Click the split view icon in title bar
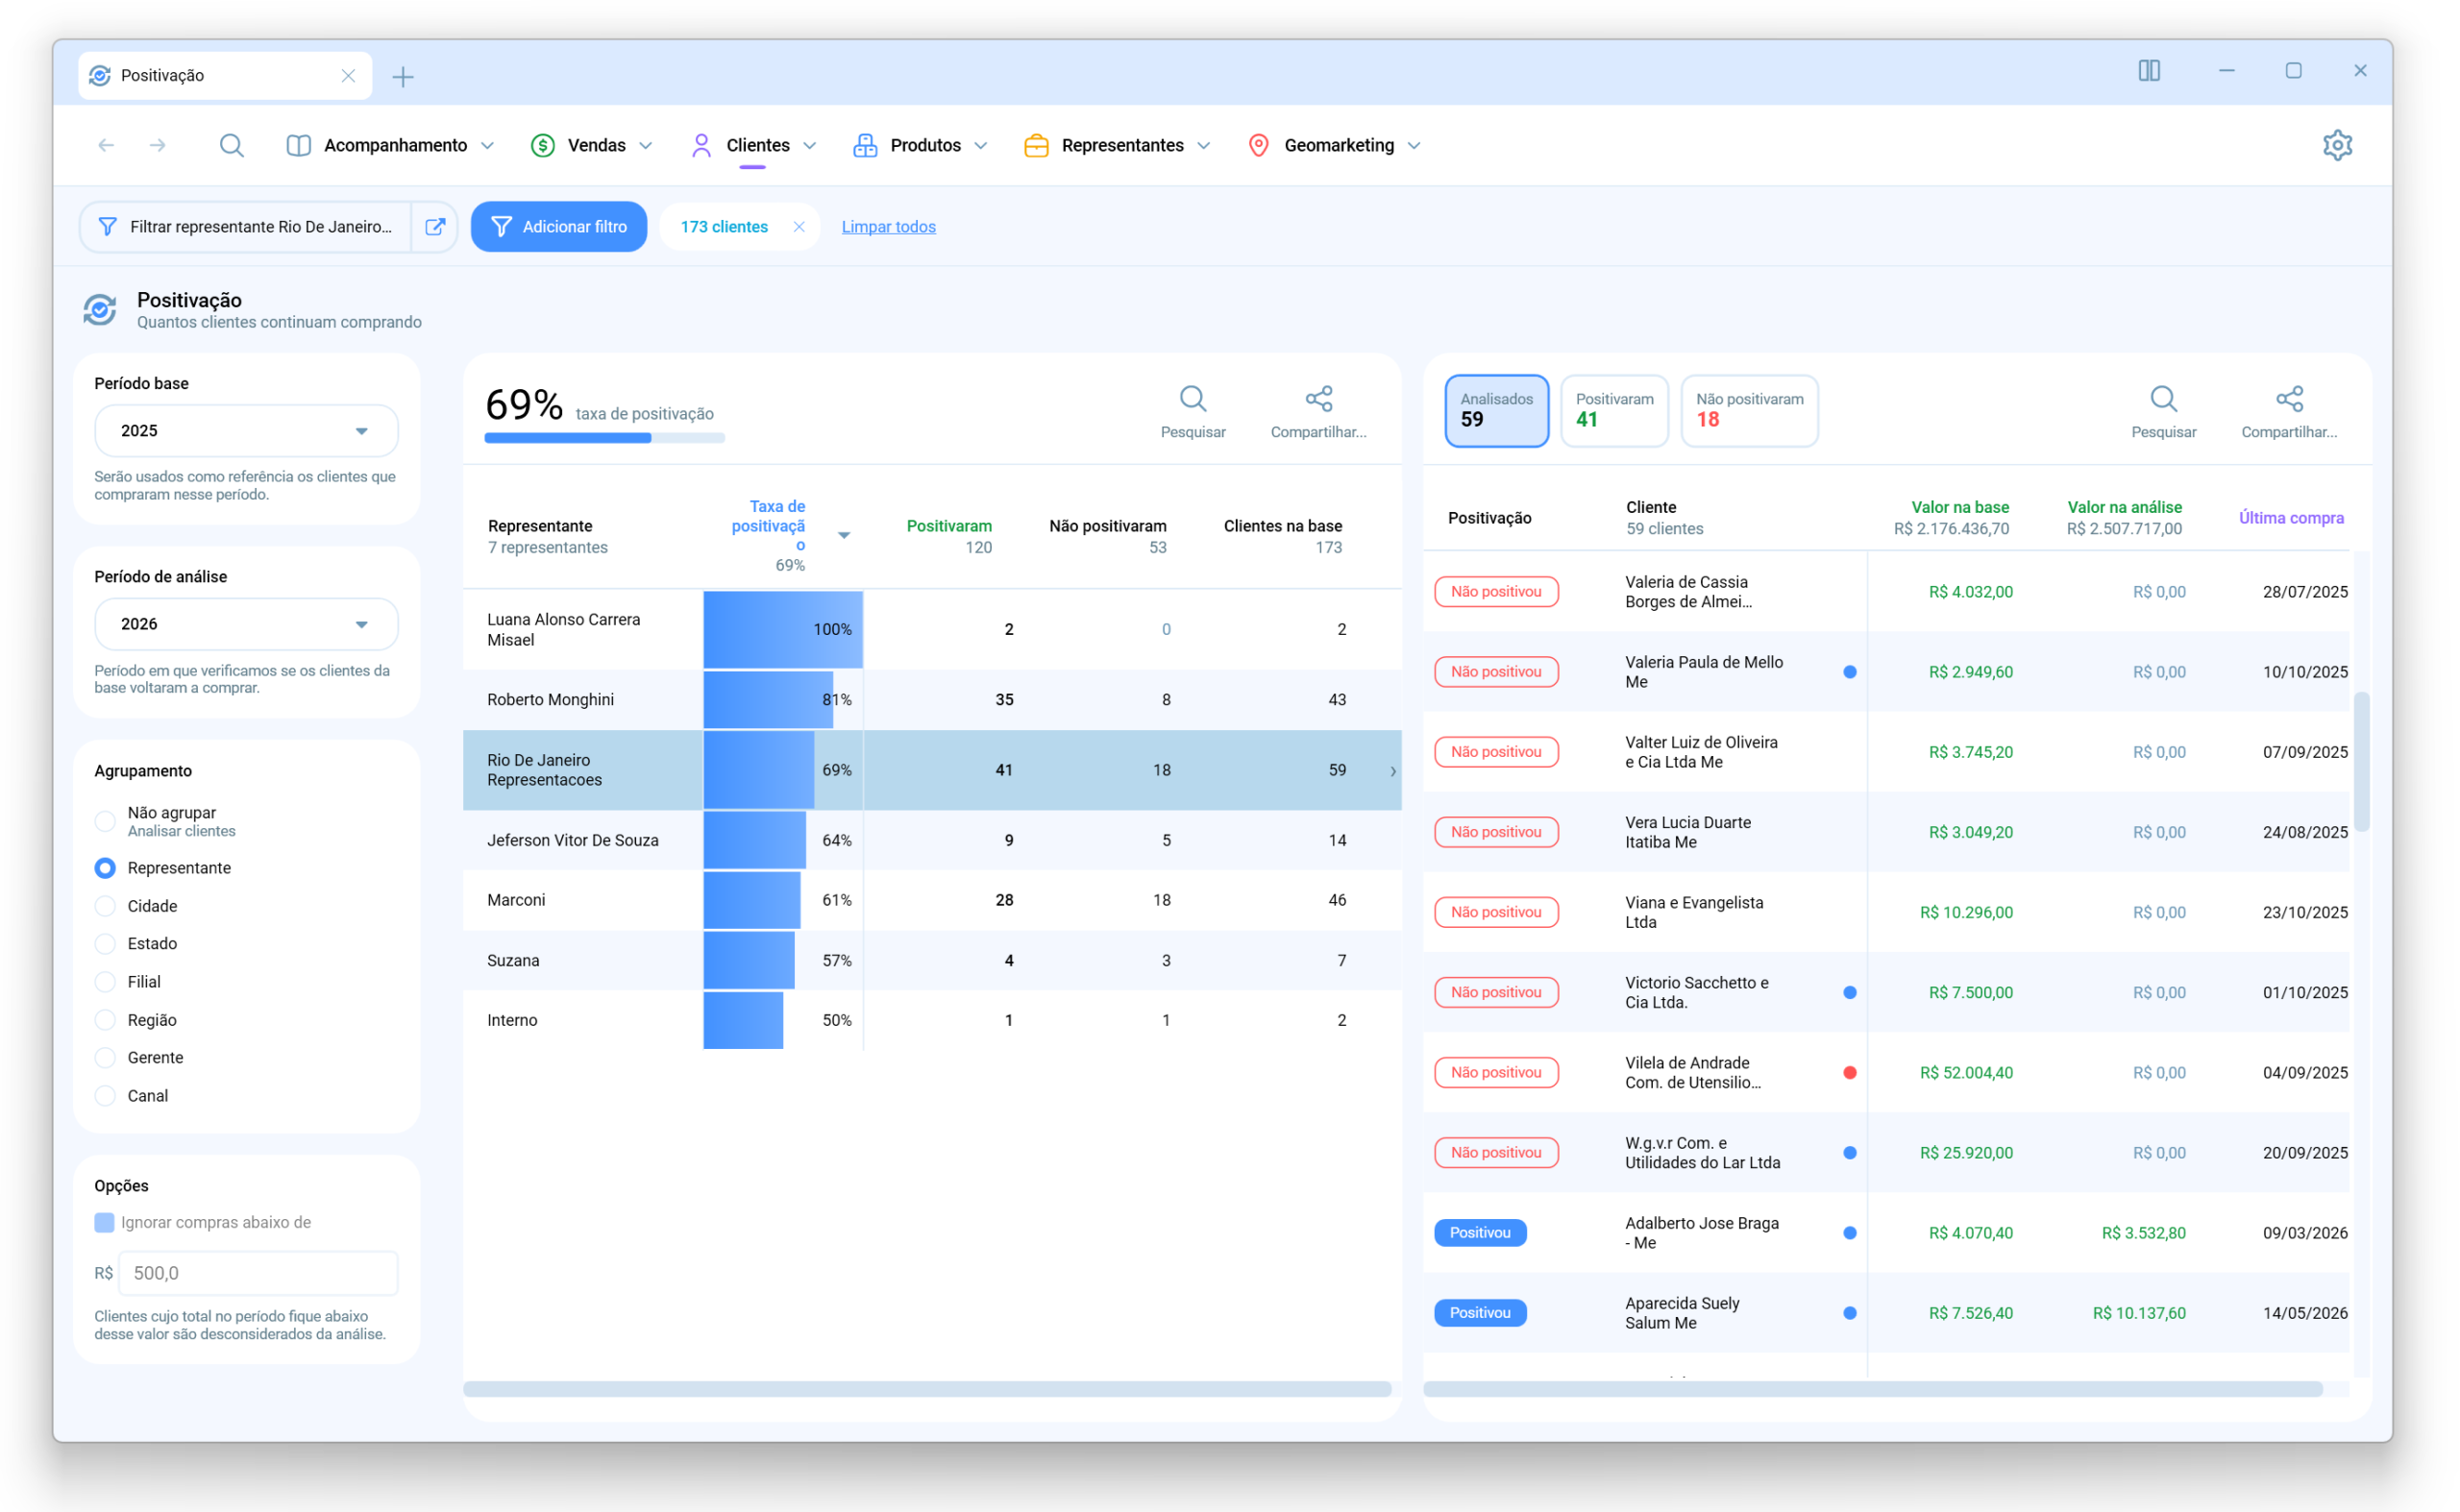This screenshot has width=2460, height=1512. coord(2149,70)
